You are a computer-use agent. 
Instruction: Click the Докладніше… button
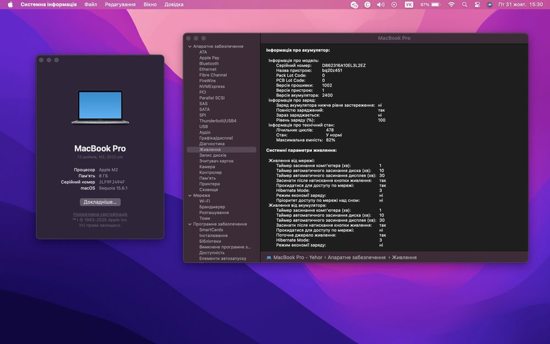(100, 202)
